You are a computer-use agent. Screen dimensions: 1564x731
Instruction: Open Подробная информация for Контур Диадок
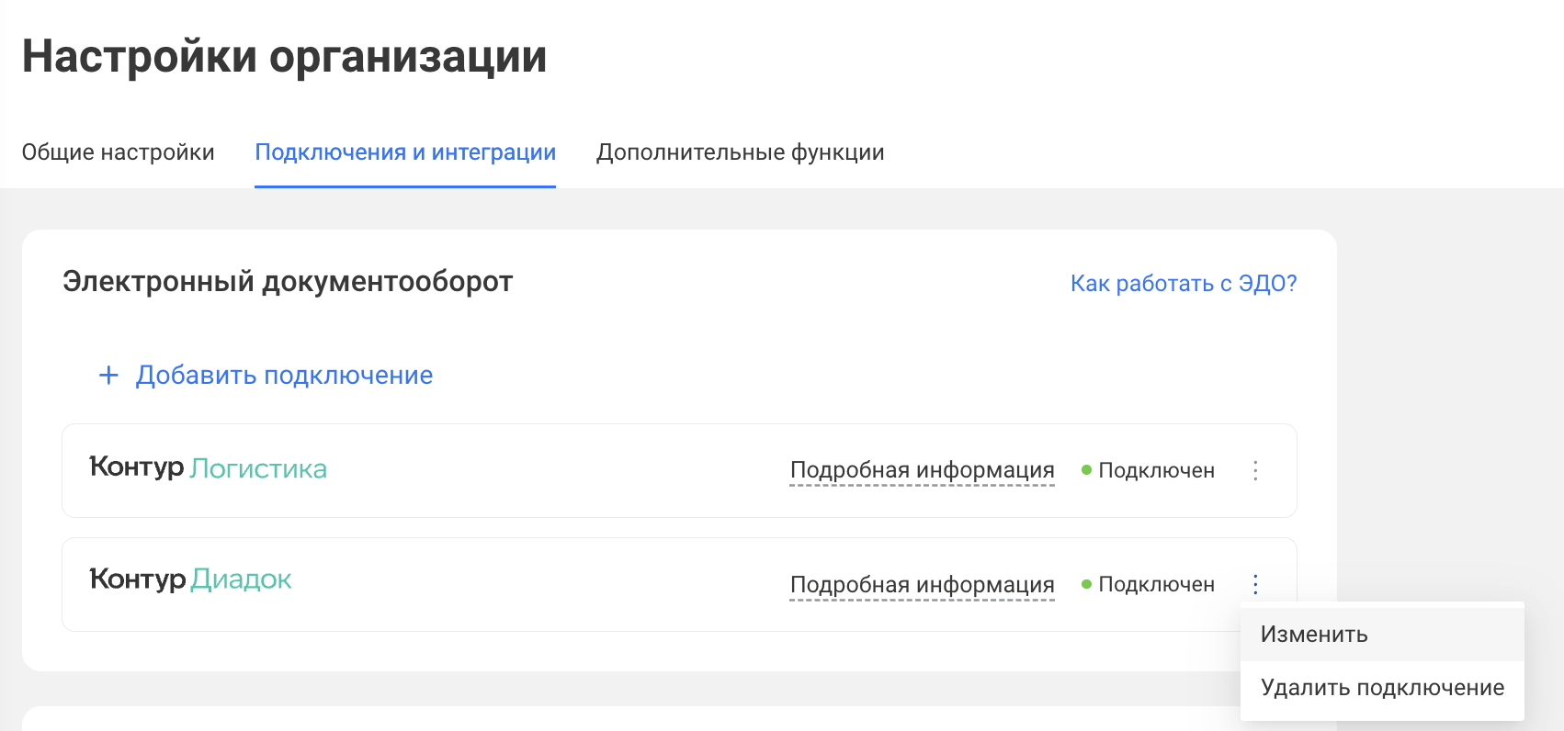[922, 585]
